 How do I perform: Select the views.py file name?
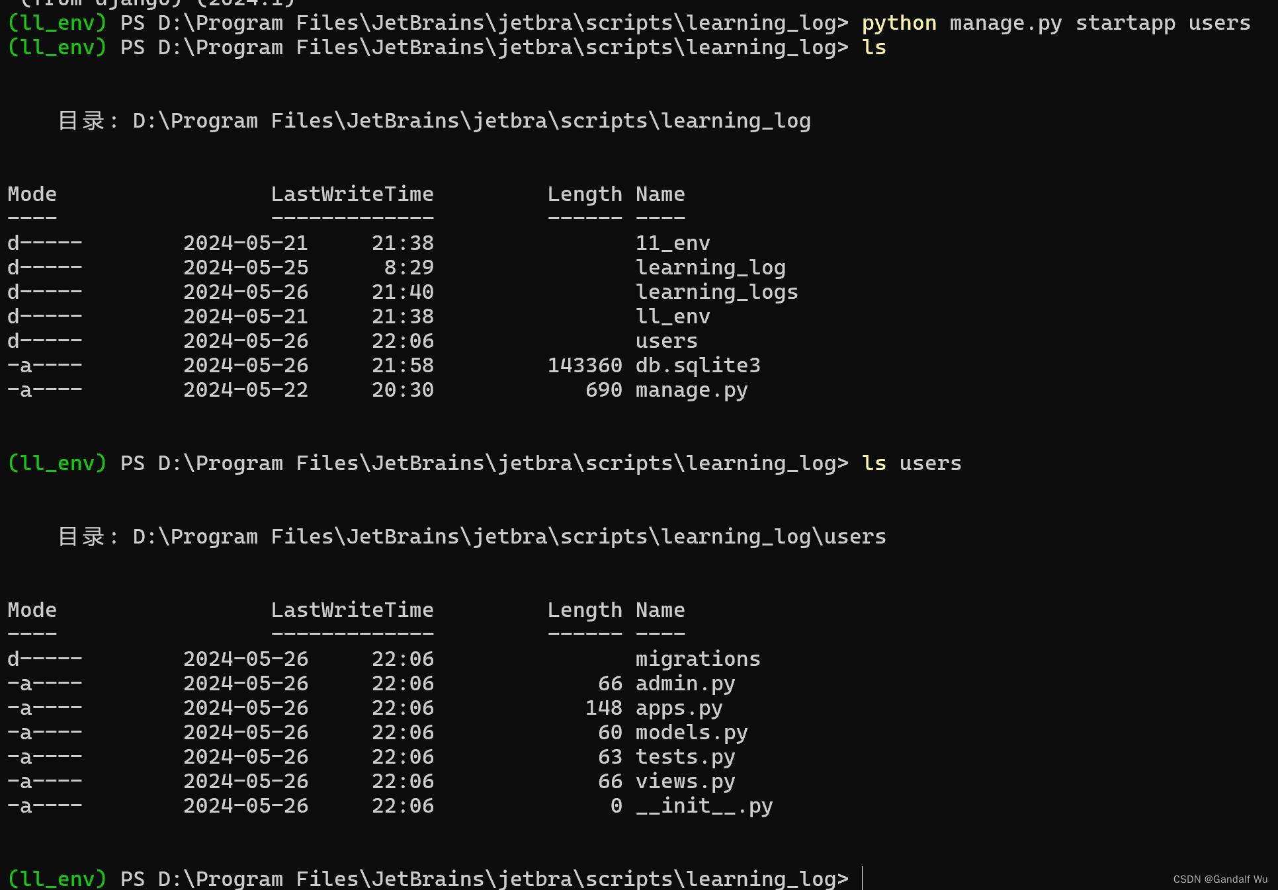click(685, 781)
